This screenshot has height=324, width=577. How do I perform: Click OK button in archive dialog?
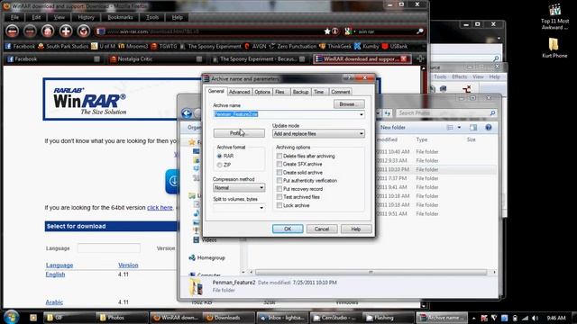click(288, 229)
